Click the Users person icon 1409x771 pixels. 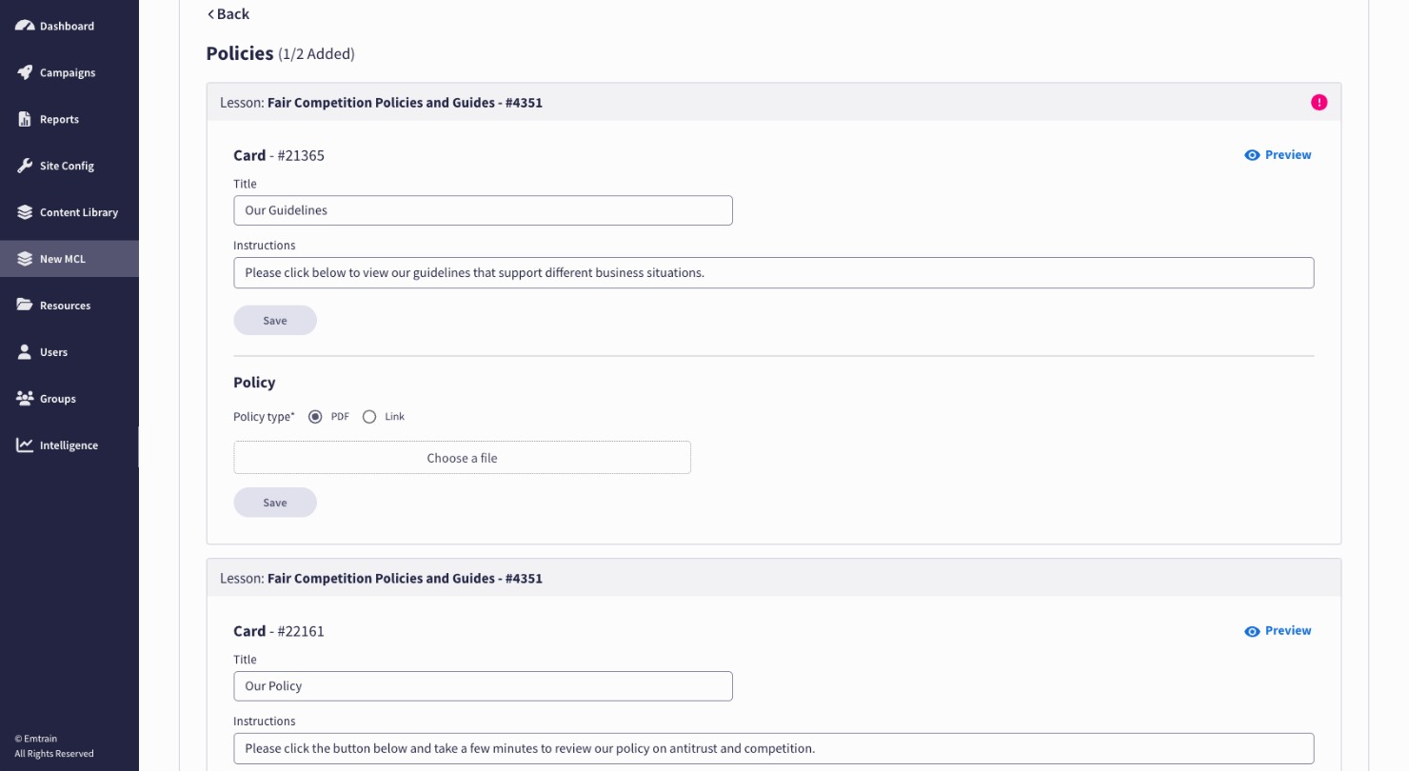click(25, 352)
